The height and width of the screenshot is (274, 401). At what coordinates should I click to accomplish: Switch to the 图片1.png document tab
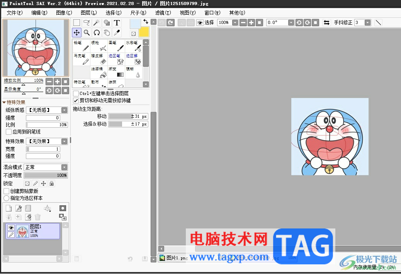click(174, 258)
